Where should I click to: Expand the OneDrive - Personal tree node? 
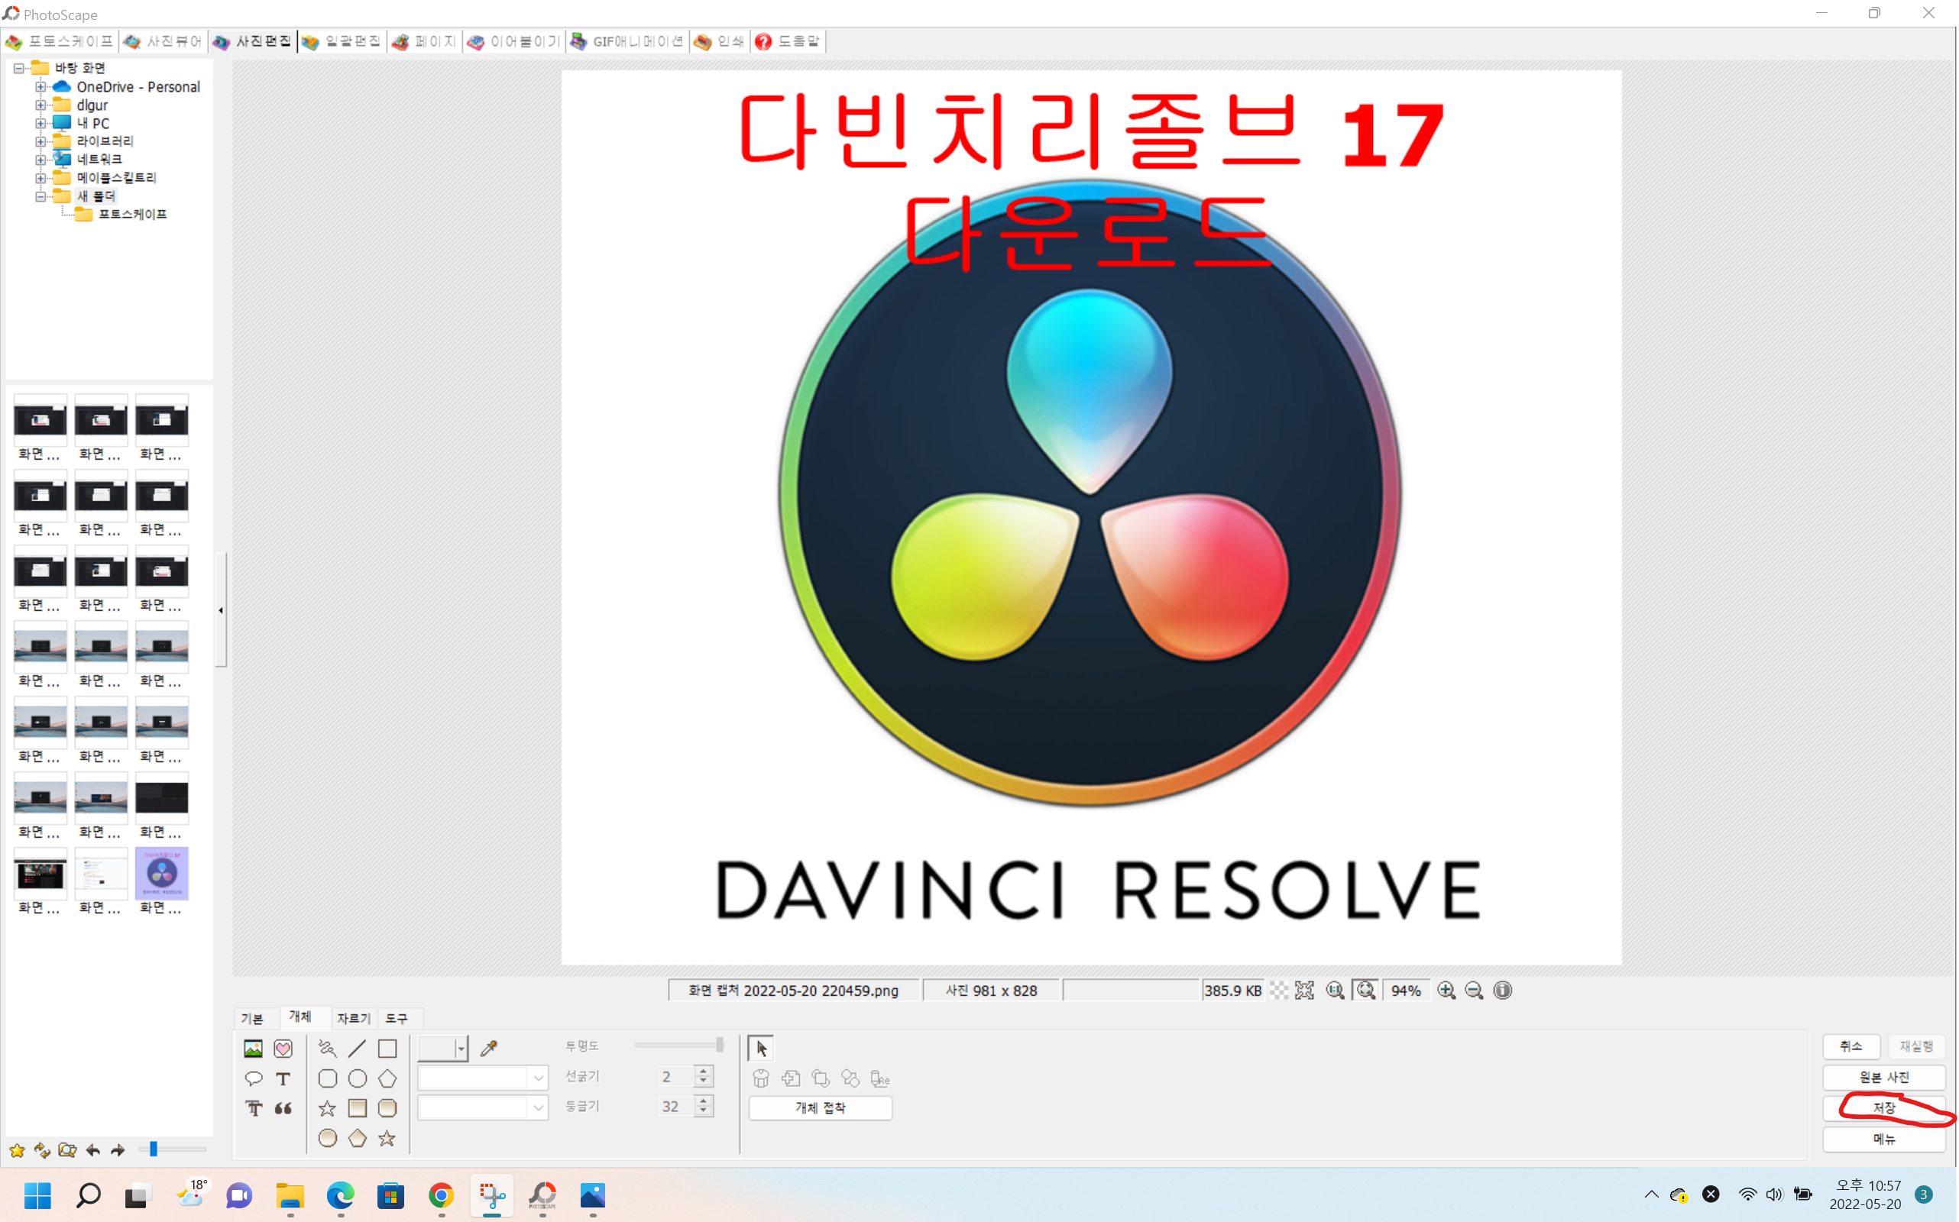[x=40, y=86]
